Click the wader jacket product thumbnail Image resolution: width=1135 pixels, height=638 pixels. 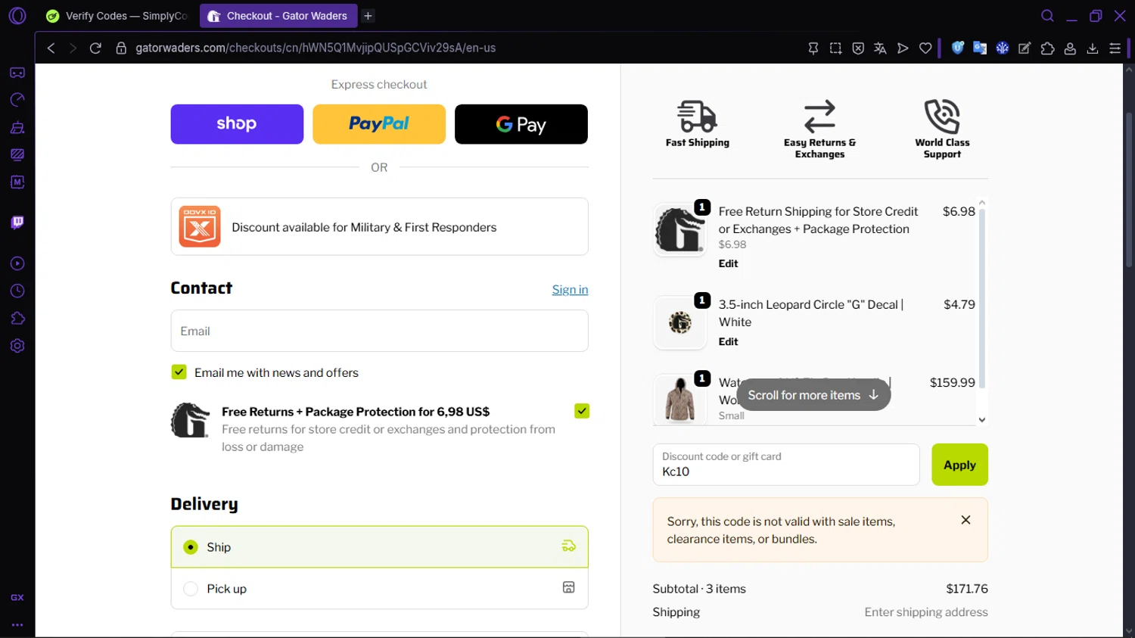pos(679,399)
